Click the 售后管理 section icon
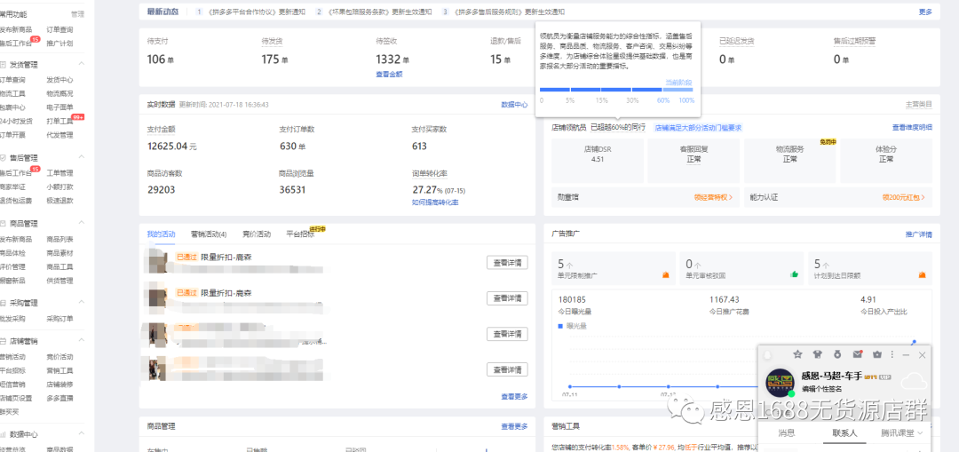Image resolution: width=959 pixels, height=452 pixels. (x=3, y=157)
